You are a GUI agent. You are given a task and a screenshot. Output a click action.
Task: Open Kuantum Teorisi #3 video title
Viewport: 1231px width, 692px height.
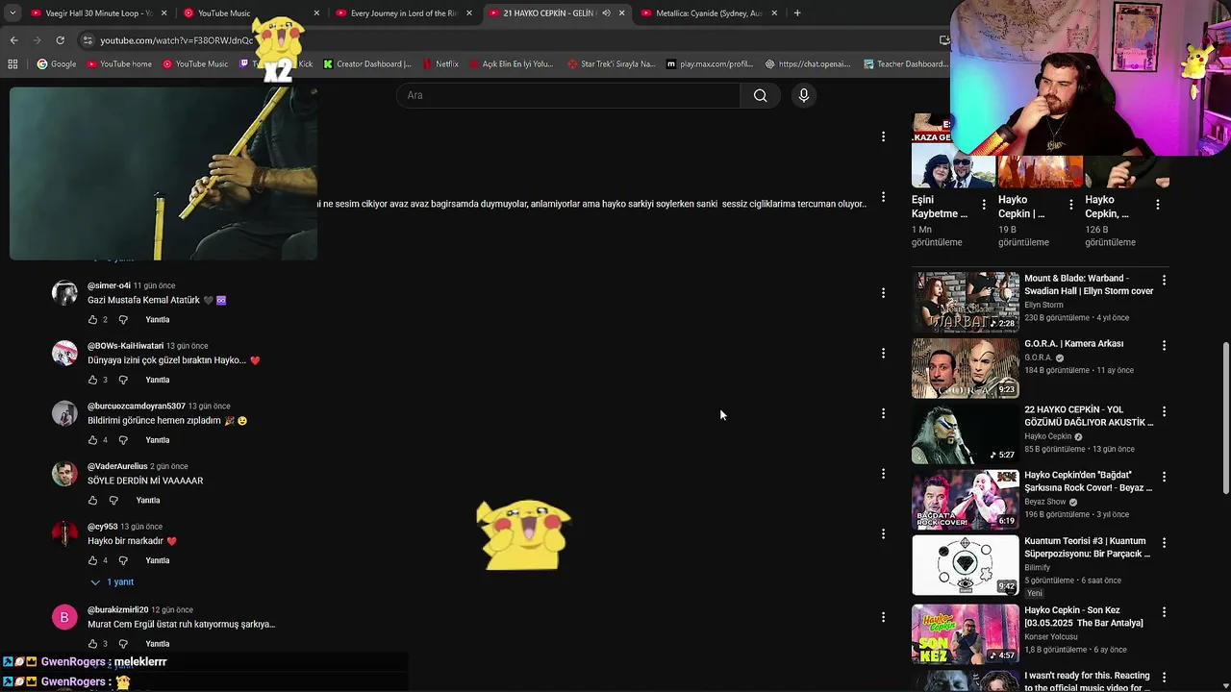(x=1087, y=547)
